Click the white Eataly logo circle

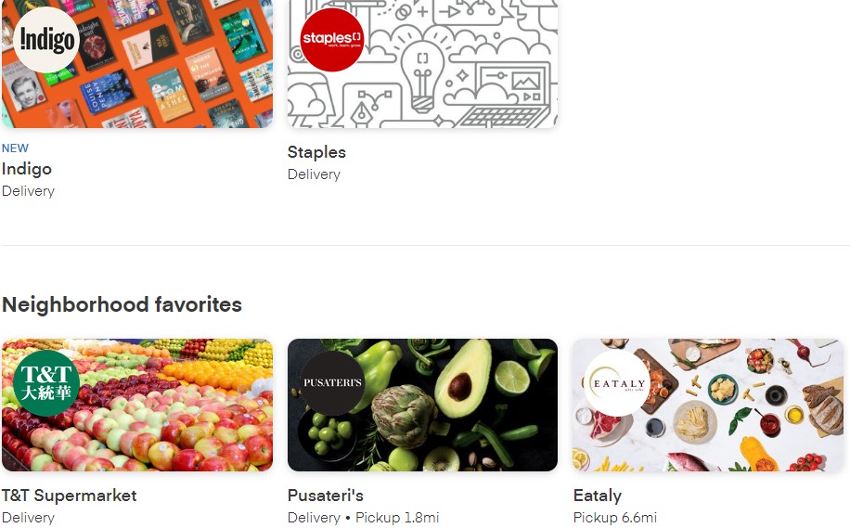pos(617,383)
